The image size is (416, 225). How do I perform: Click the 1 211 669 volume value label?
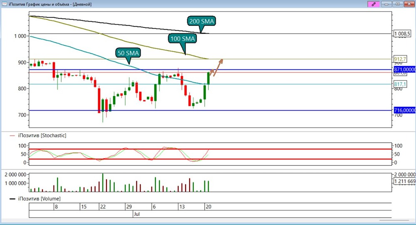click(405, 181)
